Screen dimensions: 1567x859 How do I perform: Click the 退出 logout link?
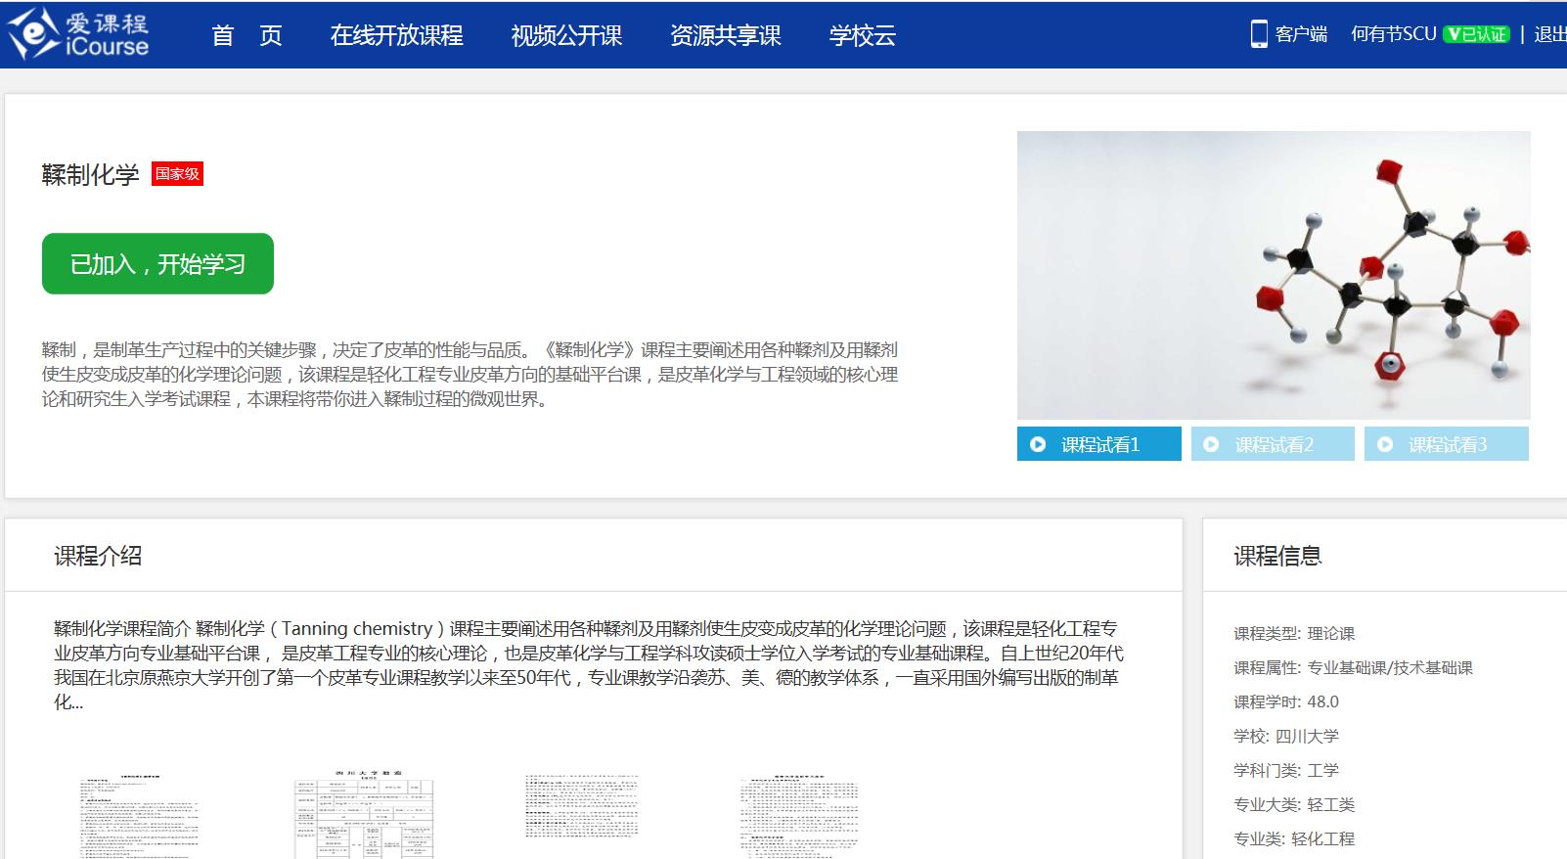click(1549, 34)
